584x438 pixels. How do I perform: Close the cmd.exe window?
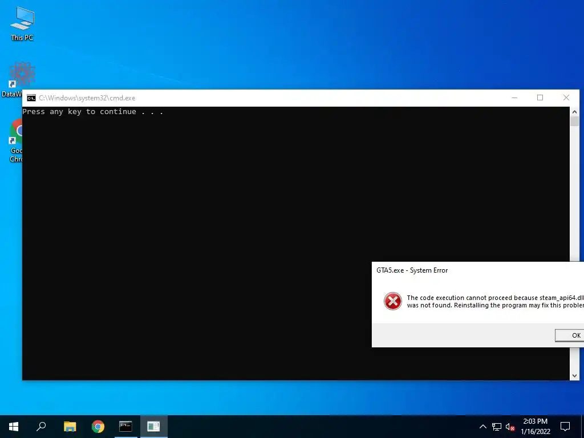566,98
